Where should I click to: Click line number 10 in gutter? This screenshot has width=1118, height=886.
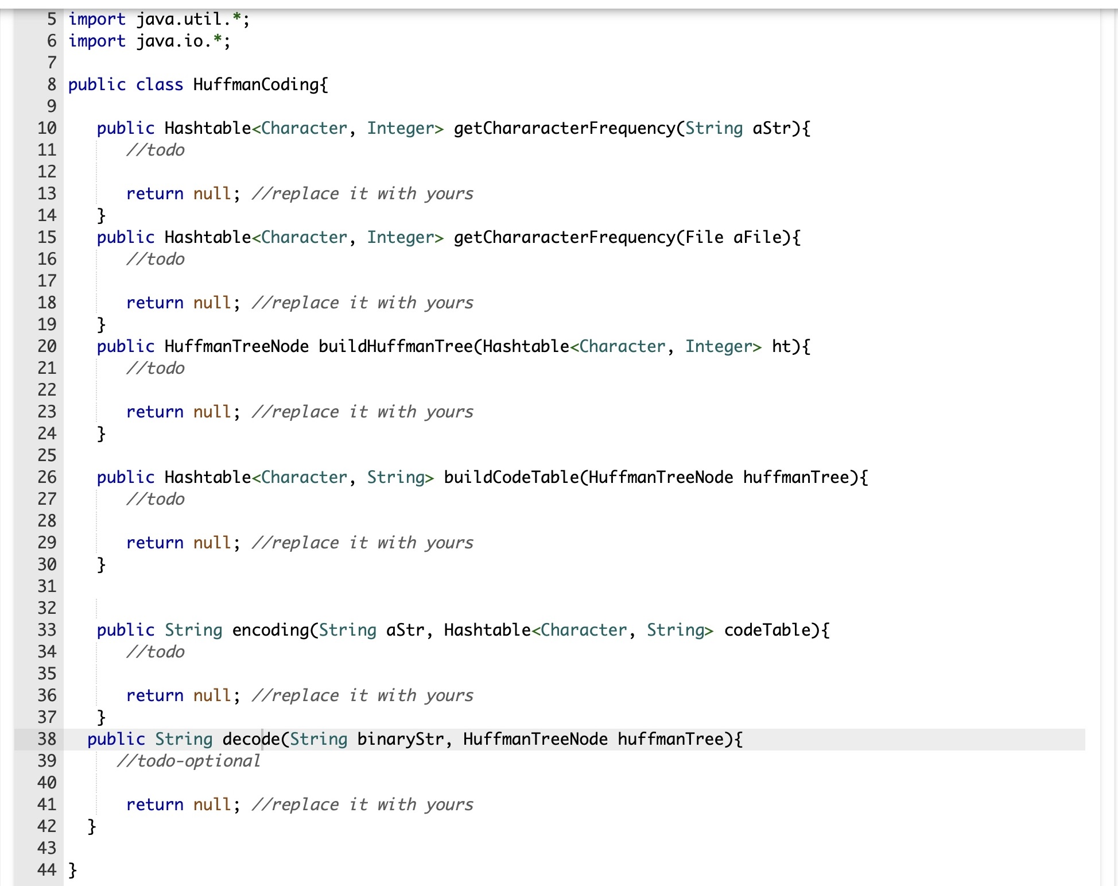tap(46, 128)
